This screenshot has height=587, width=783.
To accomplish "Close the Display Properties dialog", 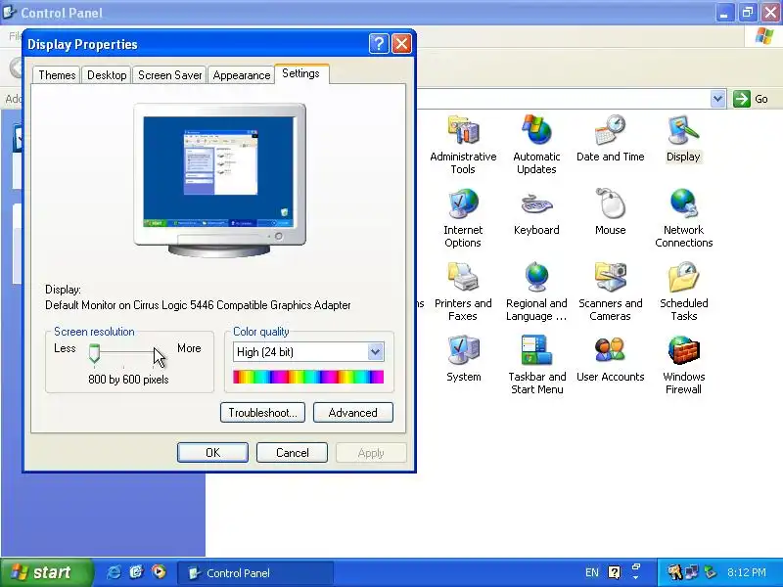I will click(x=402, y=44).
